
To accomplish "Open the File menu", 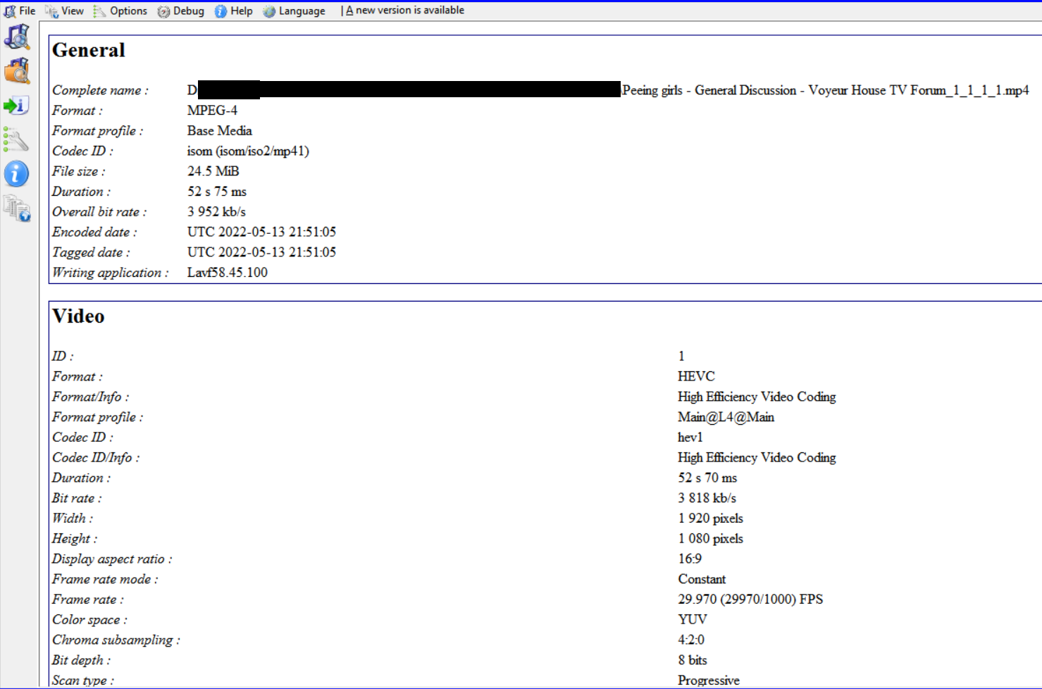I will (x=20, y=11).
